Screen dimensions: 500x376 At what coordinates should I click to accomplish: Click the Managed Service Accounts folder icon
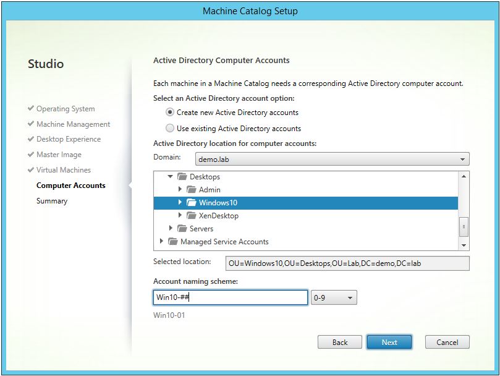tap(172, 242)
